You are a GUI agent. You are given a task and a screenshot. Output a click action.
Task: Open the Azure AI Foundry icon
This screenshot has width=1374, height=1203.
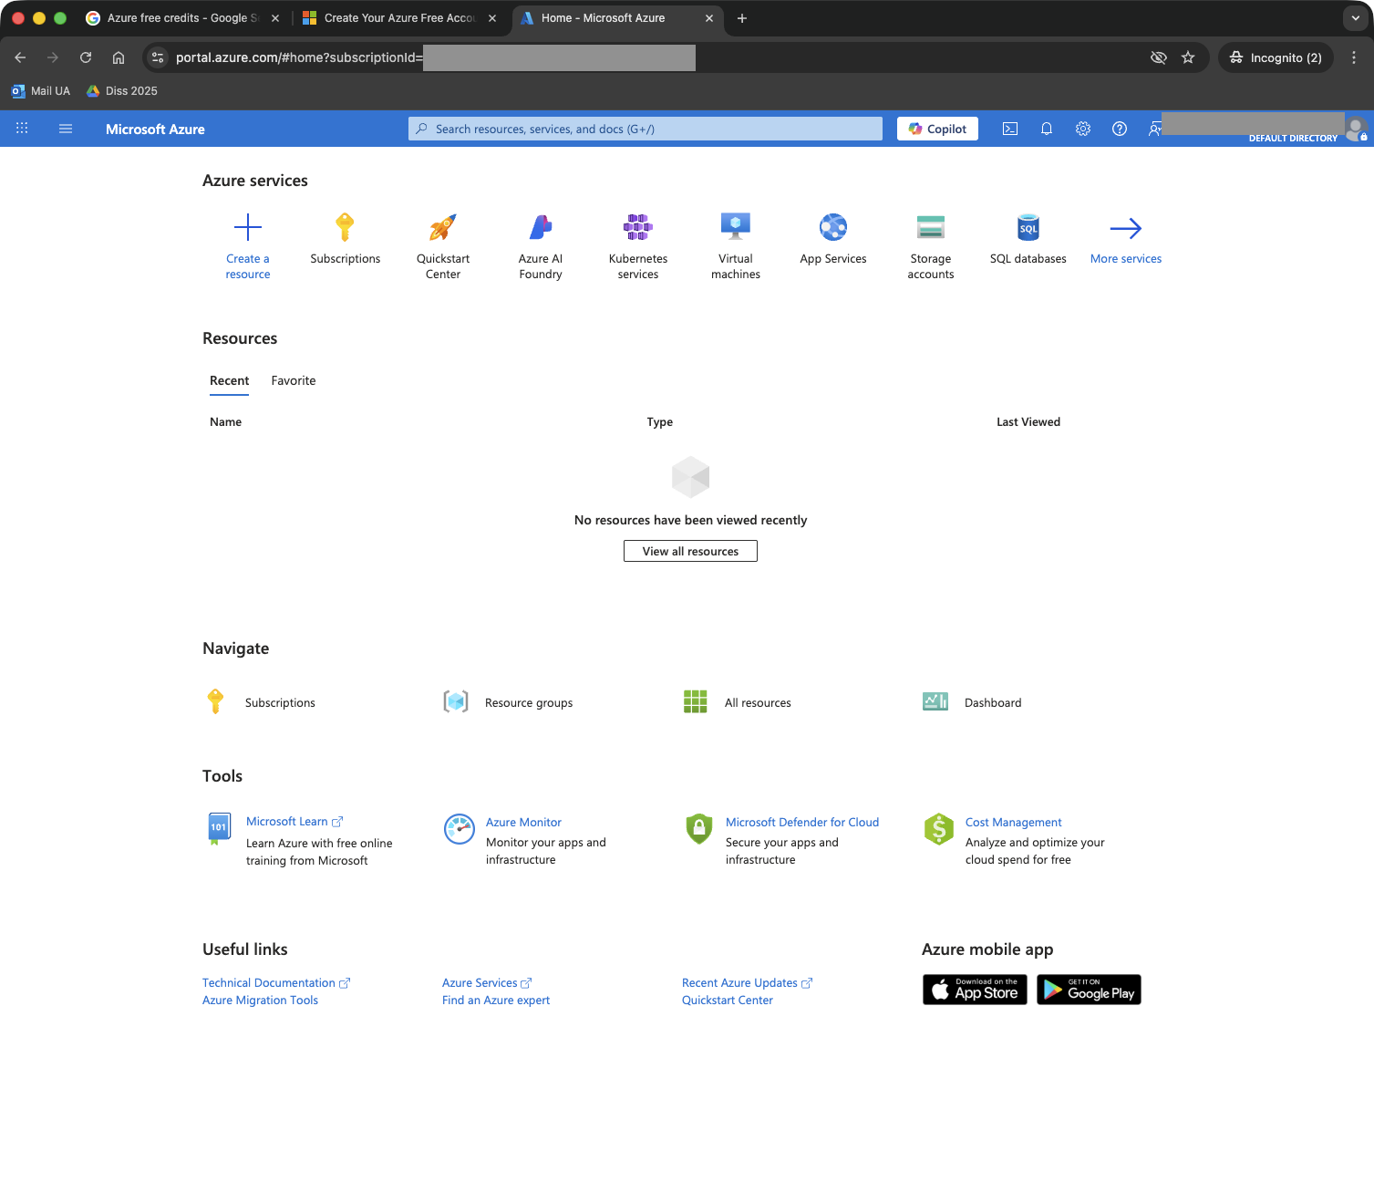(x=541, y=227)
